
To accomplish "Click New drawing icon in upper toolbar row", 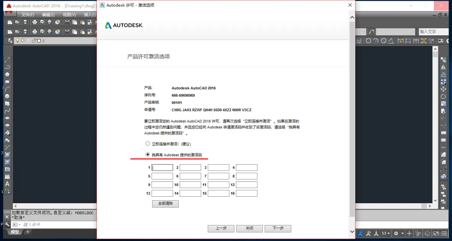I will tap(10, 22).
